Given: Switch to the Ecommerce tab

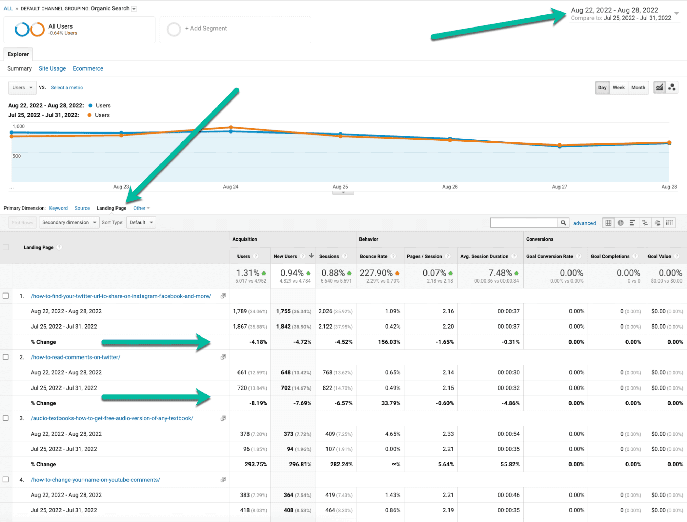Looking at the screenshot, I should [x=88, y=68].
